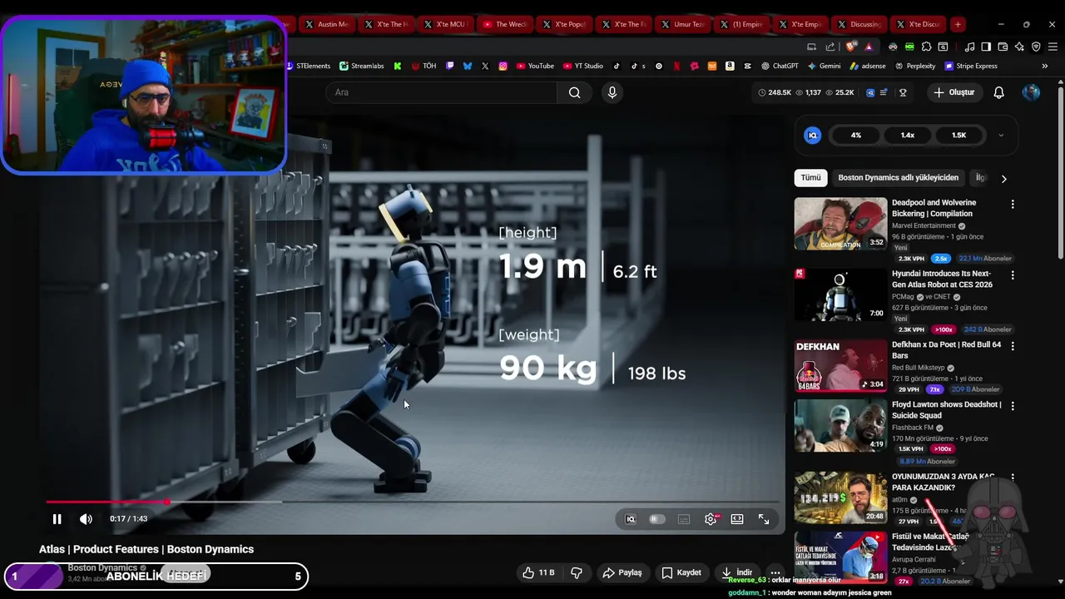Screen dimensions: 1065x599
Task: Open Brave Wallet icon in toolbar
Action: coord(1003,47)
